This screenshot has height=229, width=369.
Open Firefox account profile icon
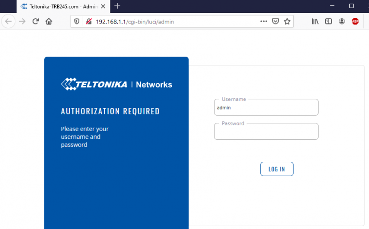pyautogui.click(x=342, y=22)
